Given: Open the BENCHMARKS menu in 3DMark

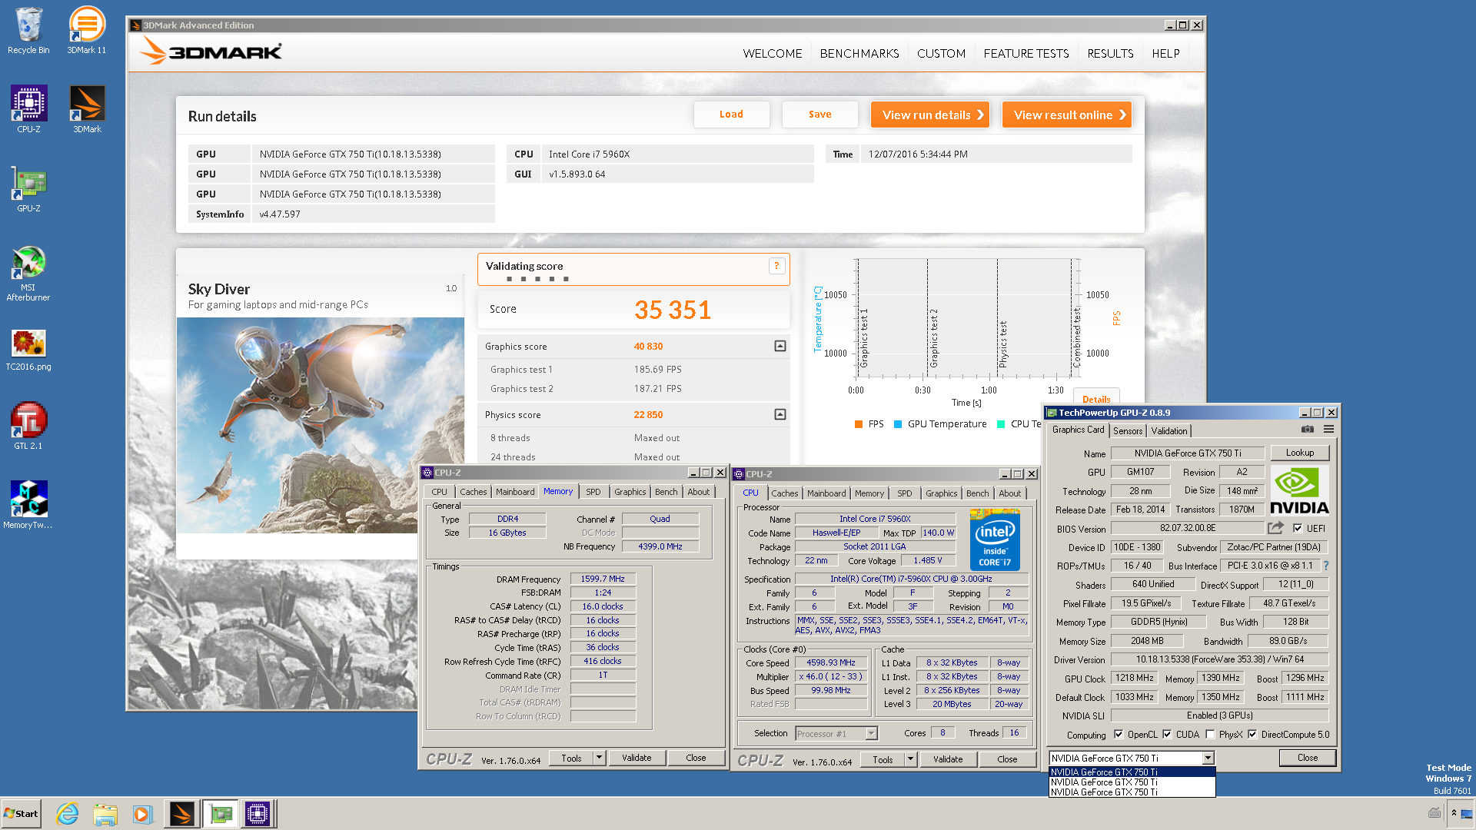Looking at the screenshot, I should [x=859, y=53].
